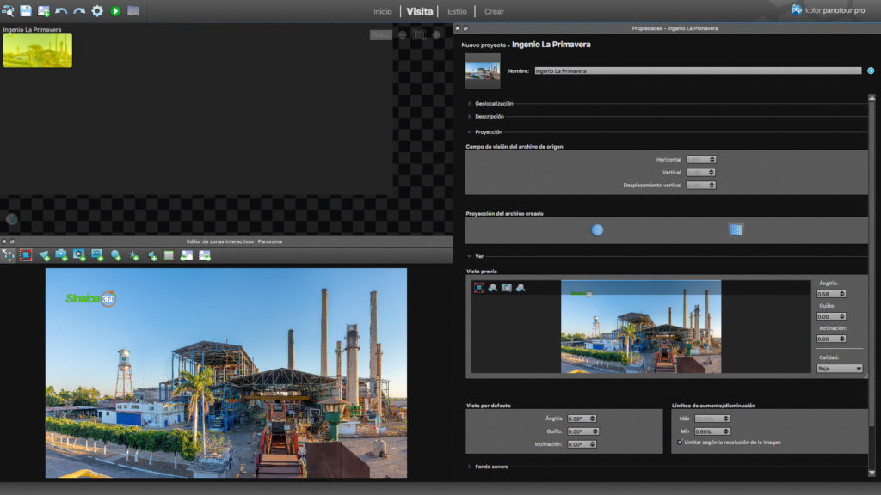881x495 pixels.
Task: Open settings with the gear icon
Action: tap(97, 11)
